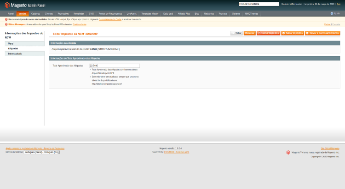Open the Promoções menu
345x189 pixels.
63,14
